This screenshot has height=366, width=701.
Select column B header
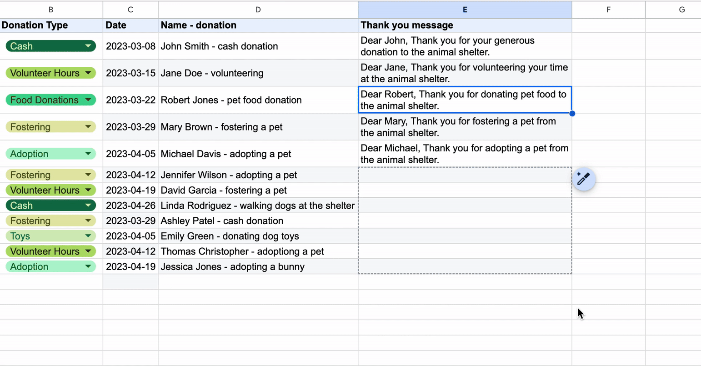tap(51, 10)
